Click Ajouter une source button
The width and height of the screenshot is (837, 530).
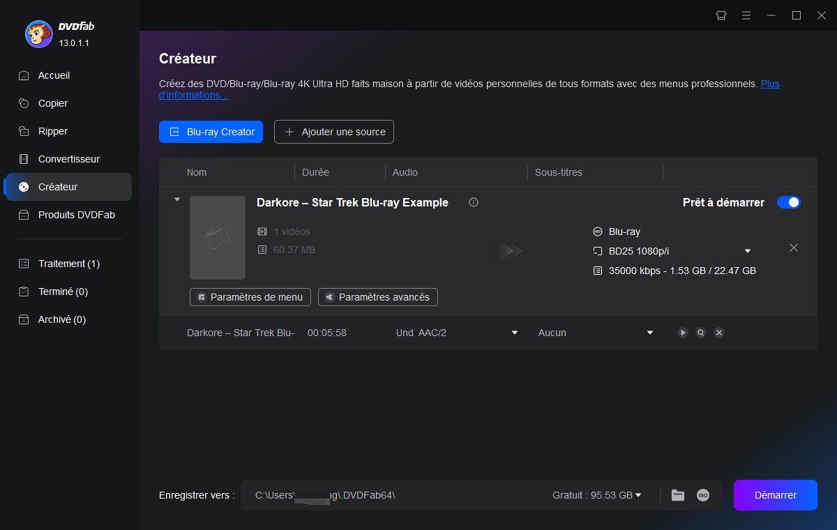pos(334,132)
